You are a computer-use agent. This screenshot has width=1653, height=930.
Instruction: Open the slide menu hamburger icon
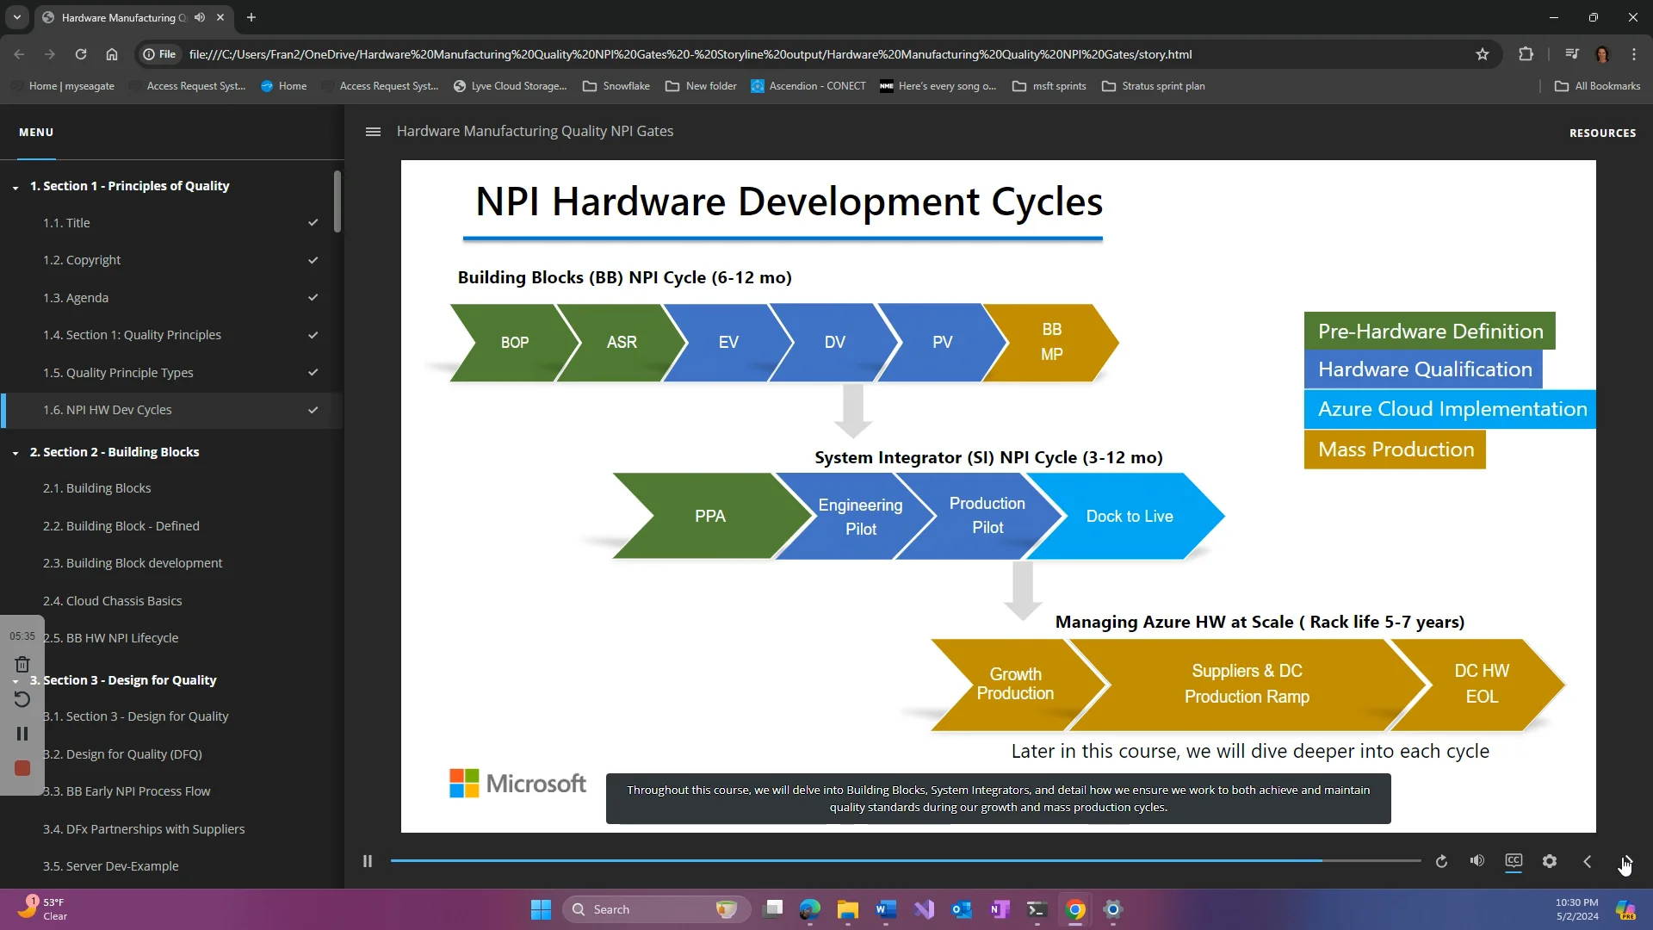point(373,131)
